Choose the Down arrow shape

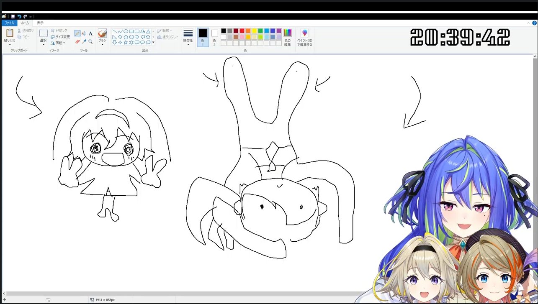(115, 42)
